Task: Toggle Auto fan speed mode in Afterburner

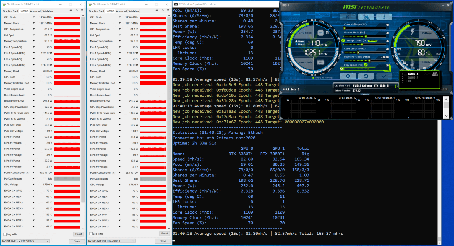Action: [387, 71]
